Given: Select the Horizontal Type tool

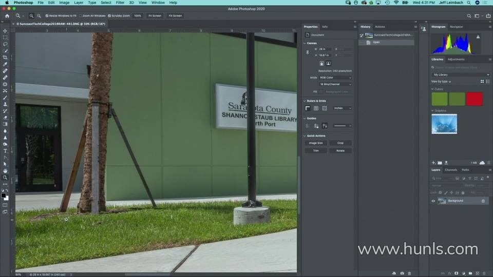Looking at the screenshot, I should [5, 151].
